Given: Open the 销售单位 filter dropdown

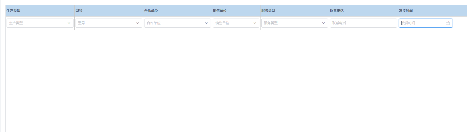Looking at the screenshot, I should [236, 23].
